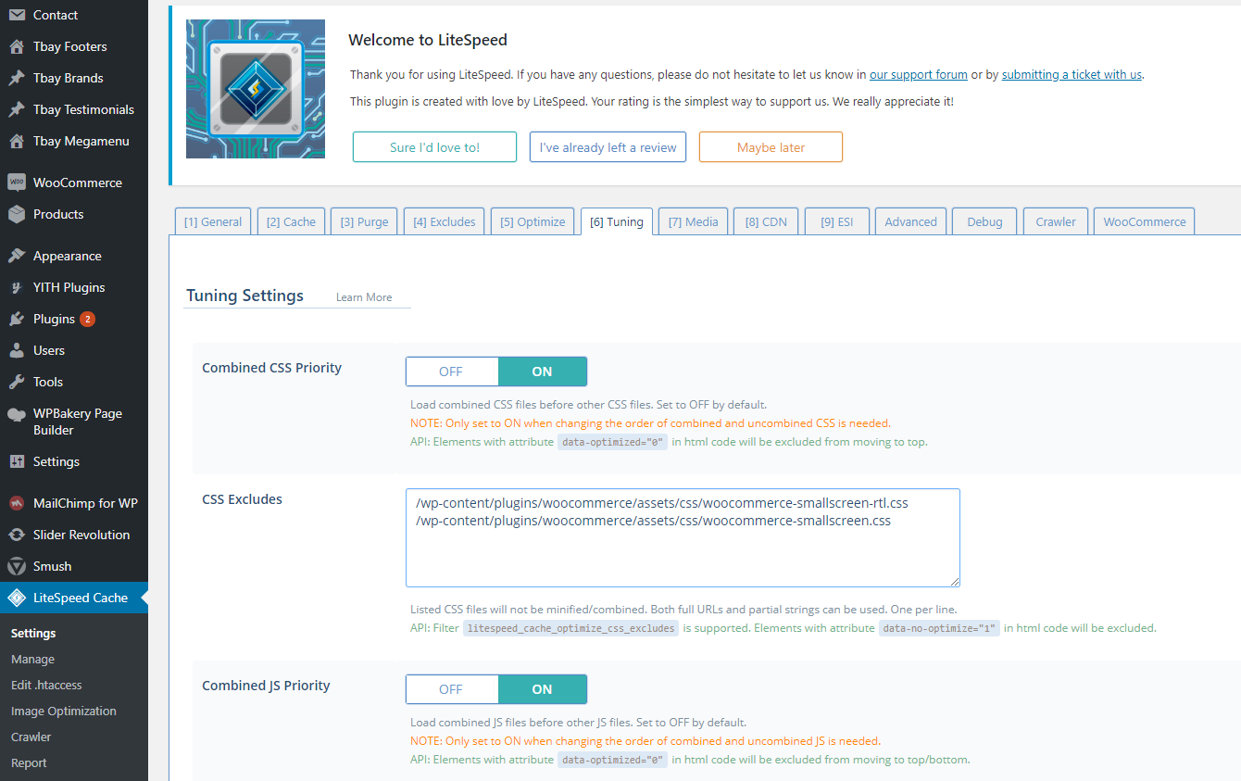This screenshot has width=1241, height=781.
Task: Click the Slider Revolution refresh icon
Action: [17, 535]
